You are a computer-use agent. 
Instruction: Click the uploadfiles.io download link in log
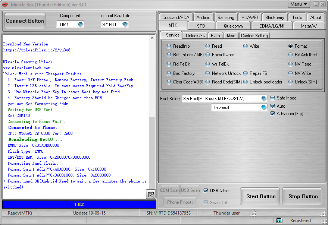tap(37, 50)
